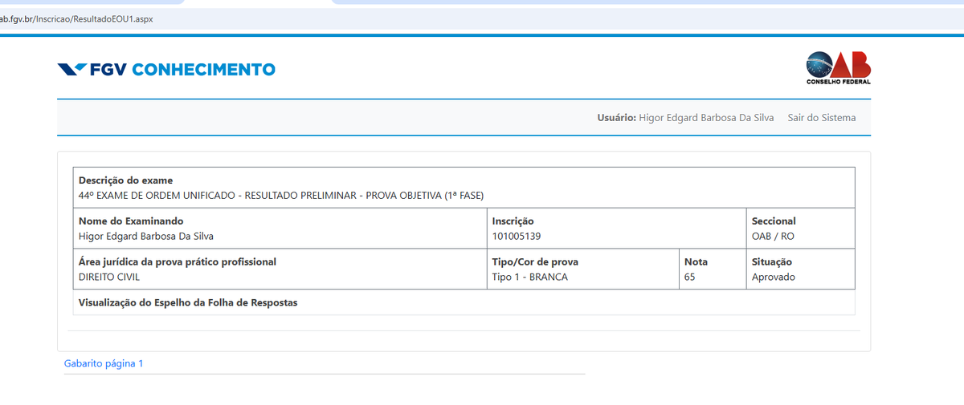
Task: Click the 'Nota' label
Action: (696, 262)
